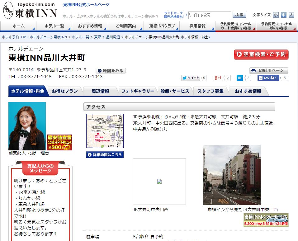Open the 採用情報 navigation menu
The width and height of the screenshot is (298, 241).
click(197, 26)
